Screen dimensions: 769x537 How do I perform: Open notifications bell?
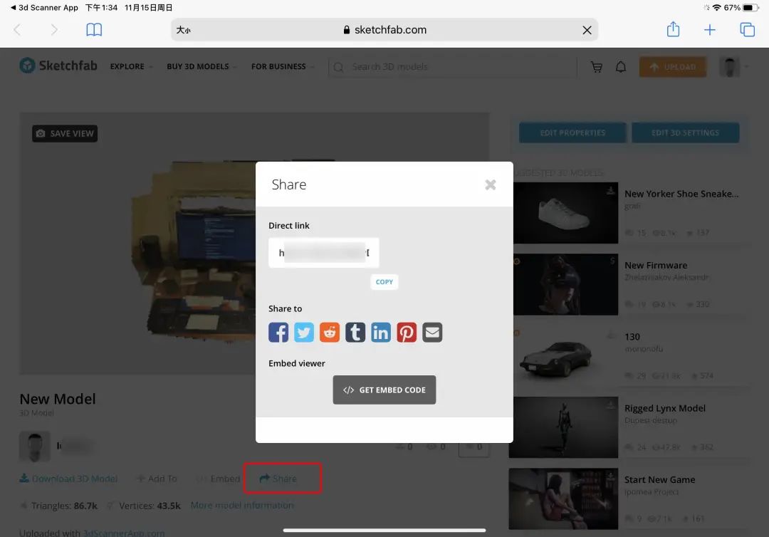coord(621,67)
